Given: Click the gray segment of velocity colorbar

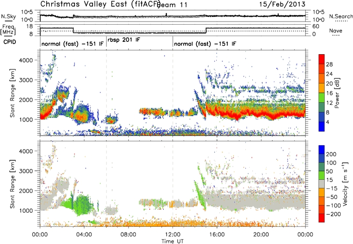Looking at the screenshot, I should 322,184.
